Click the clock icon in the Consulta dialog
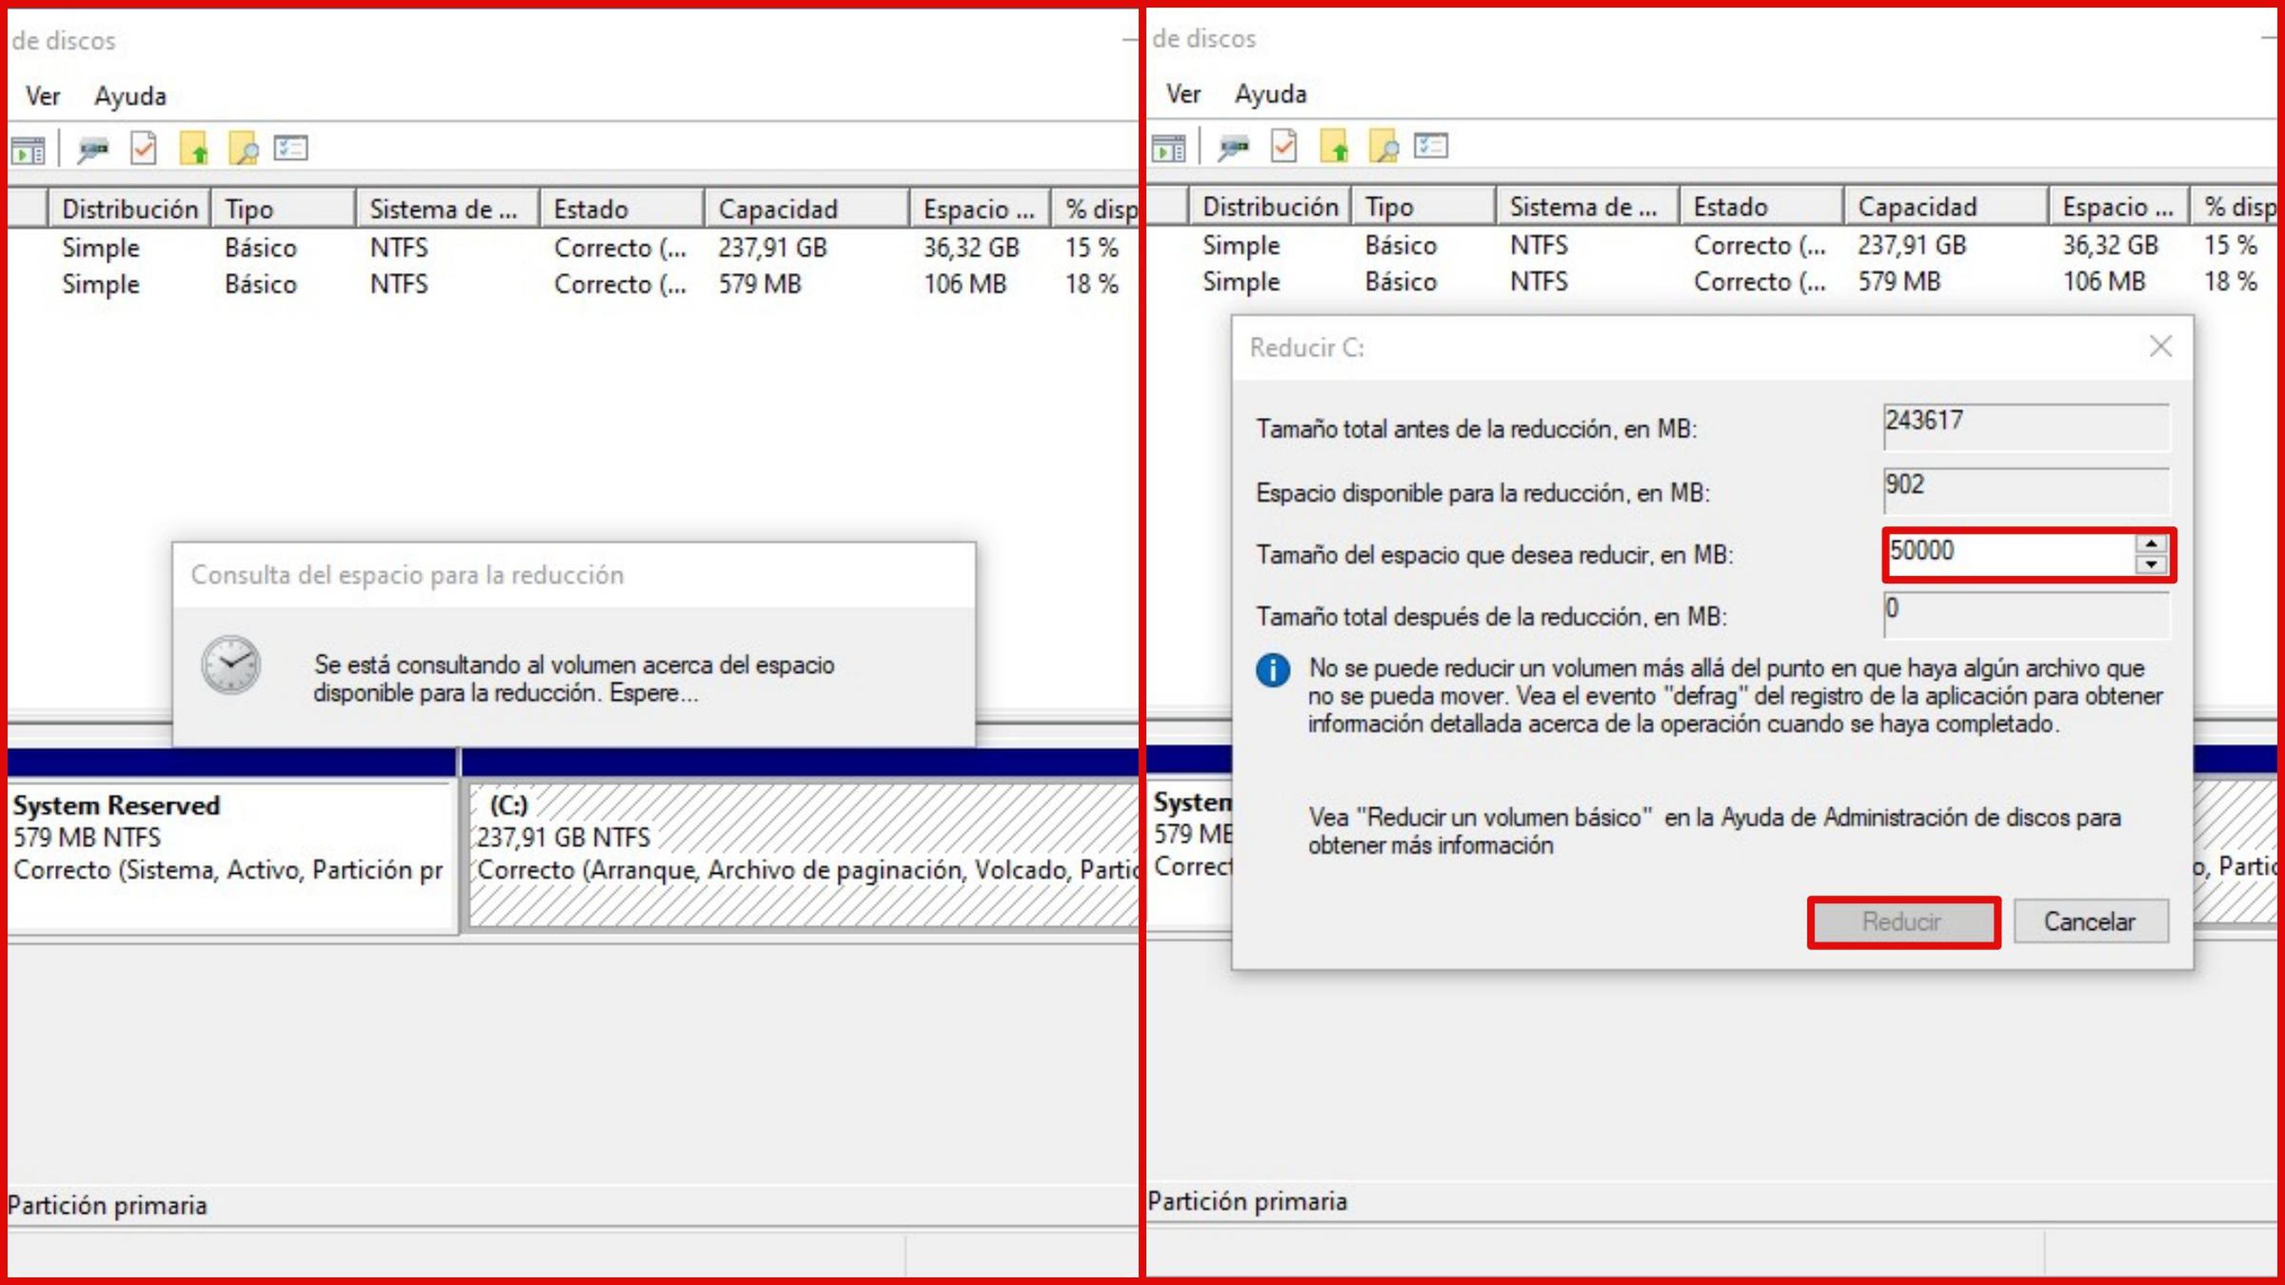The image size is (2285, 1285). [231, 665]
